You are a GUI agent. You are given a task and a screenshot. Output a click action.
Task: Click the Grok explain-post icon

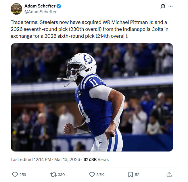coord(163,6)
